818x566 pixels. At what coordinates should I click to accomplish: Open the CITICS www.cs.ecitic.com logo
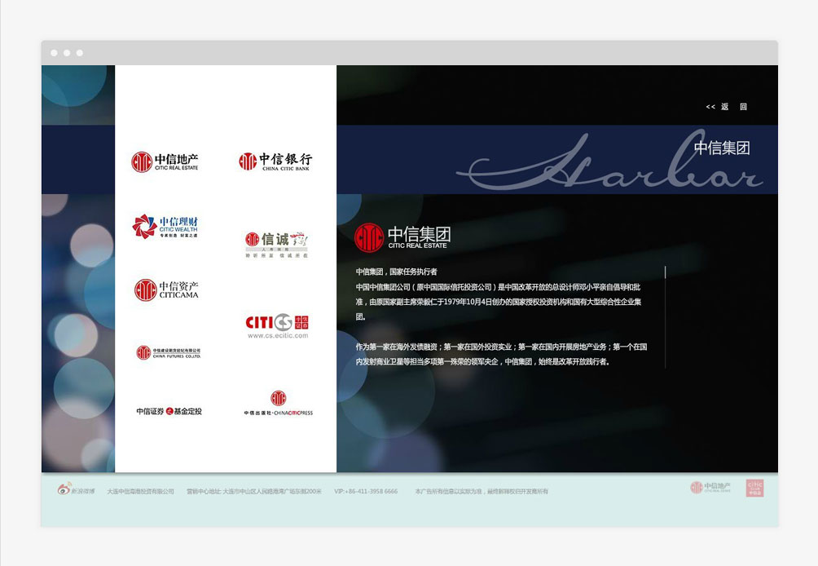tap(278, 325)
